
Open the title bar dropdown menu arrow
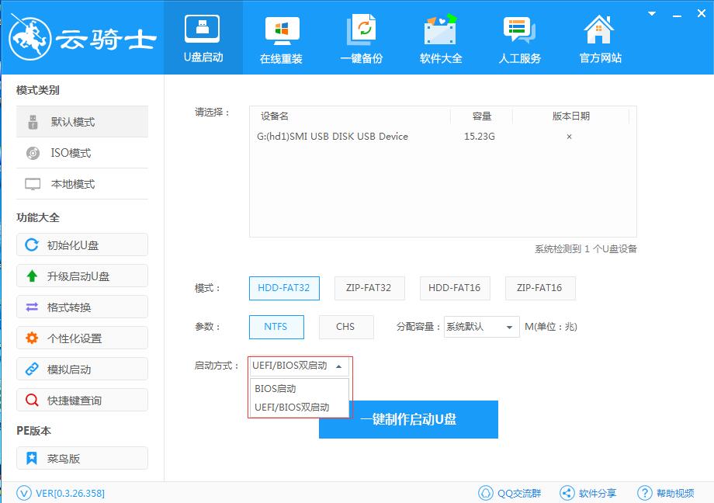coord(652,14)
